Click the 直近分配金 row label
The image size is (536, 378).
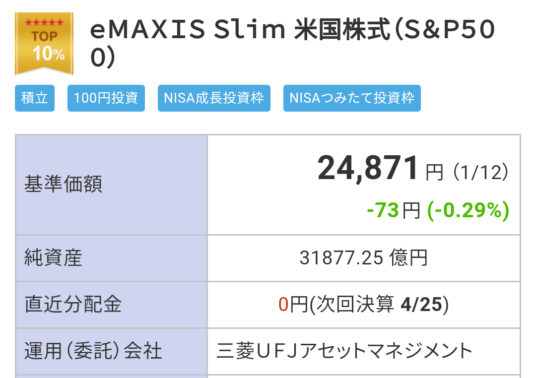73,304
